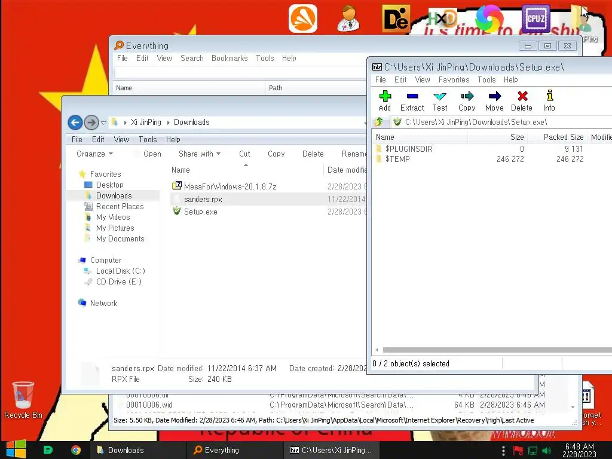Select CD Drive (E:) in navigation pane
This screenshot has width=612, height=459.
pyautogui.click(x=119, y=282)
